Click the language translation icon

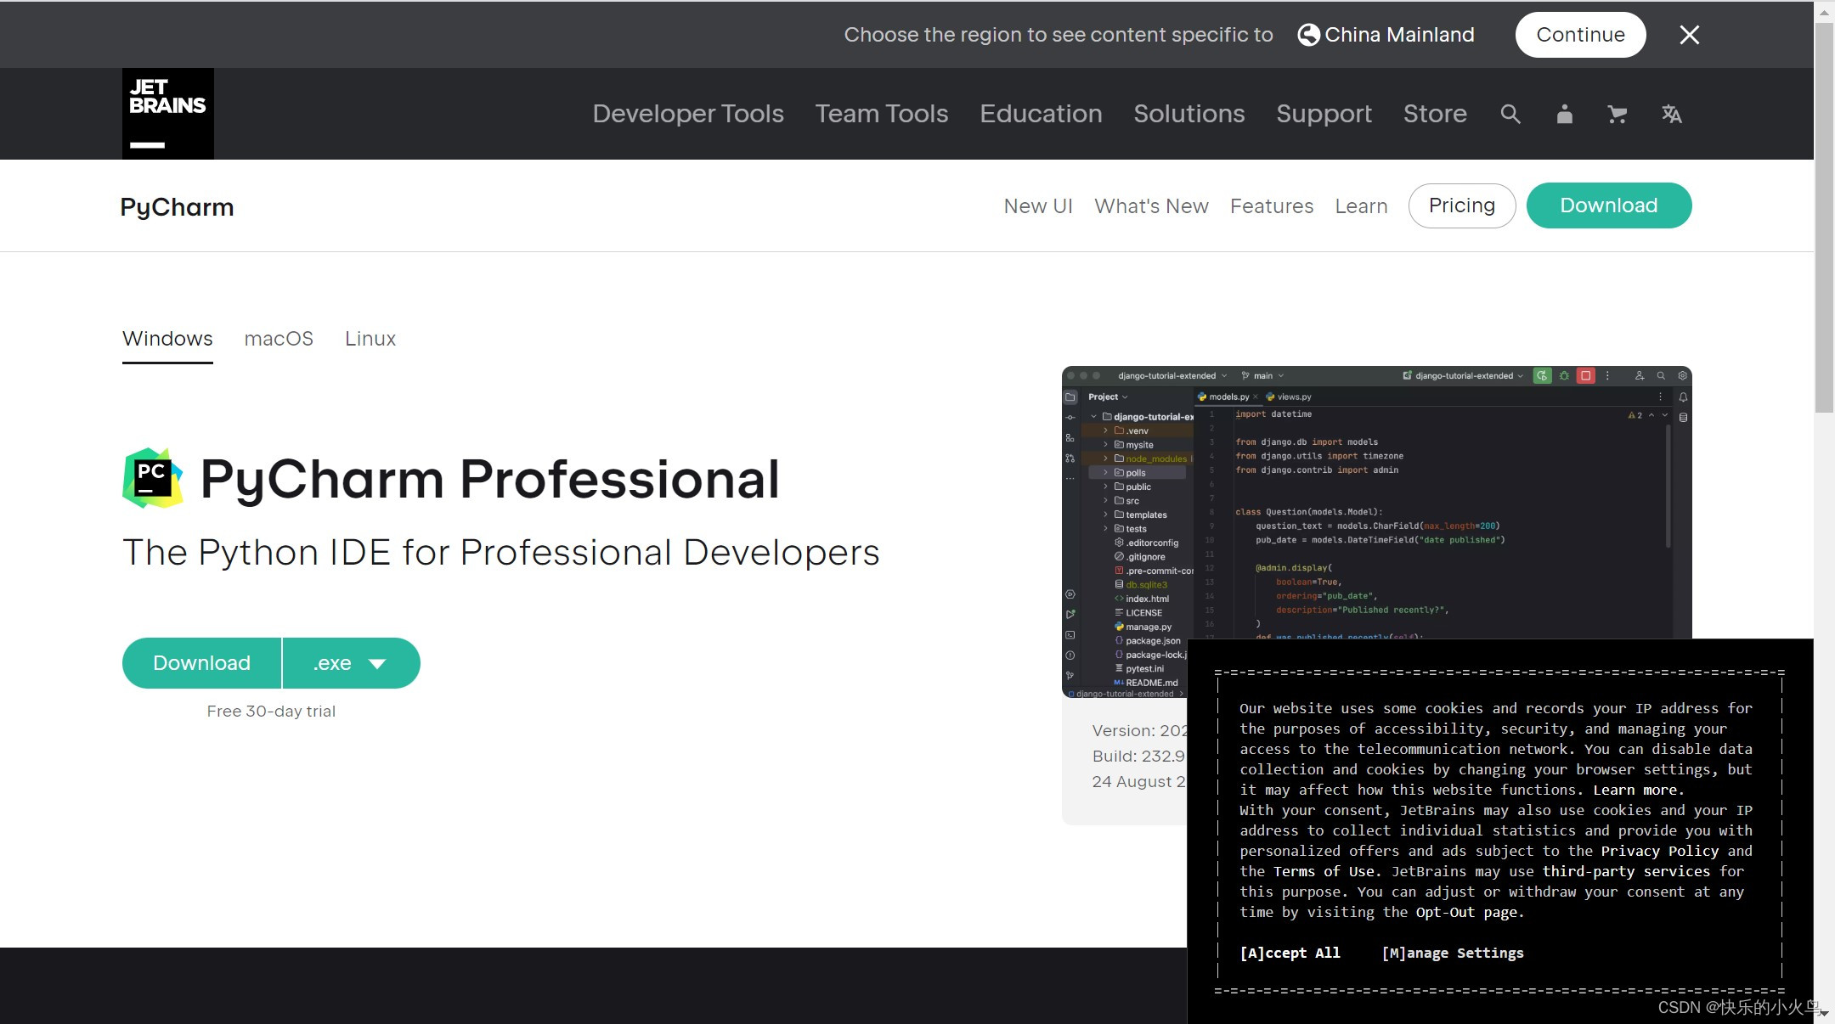(1671, 114)
